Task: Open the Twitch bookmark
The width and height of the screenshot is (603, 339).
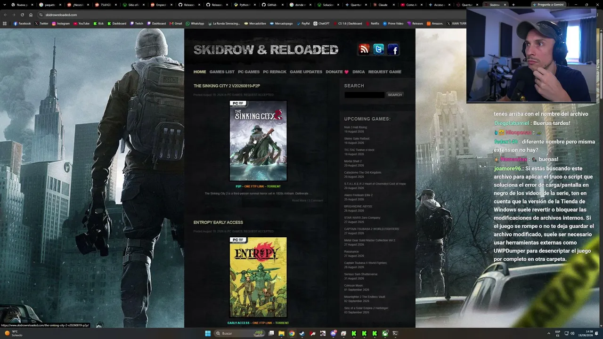Action: coord(137,24)
